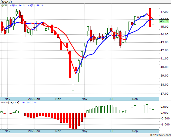Screen dimensions: 171x137
Task: Click the 37.00 price axis label
Action: (x=164, y=94)
